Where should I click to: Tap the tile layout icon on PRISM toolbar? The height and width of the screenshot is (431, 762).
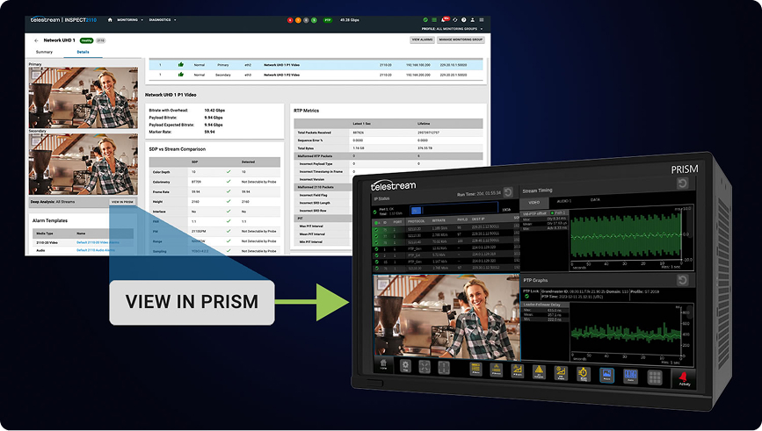point(444,368)
